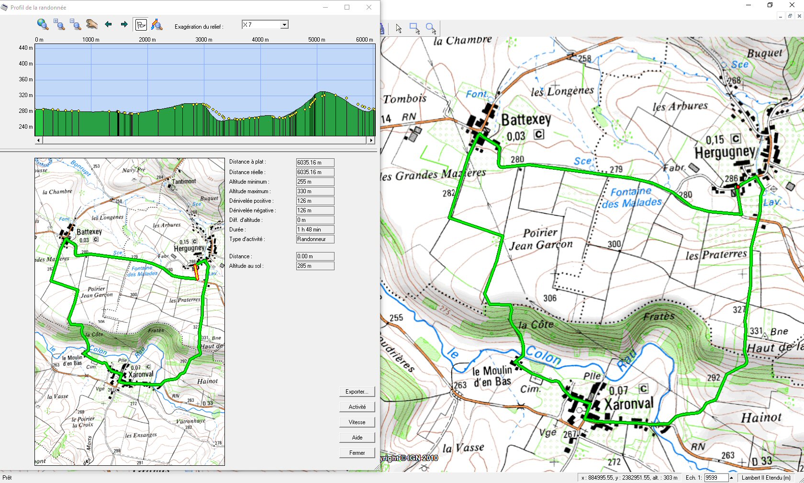Select the zoom in magnifier tool

tap(59, 24)
